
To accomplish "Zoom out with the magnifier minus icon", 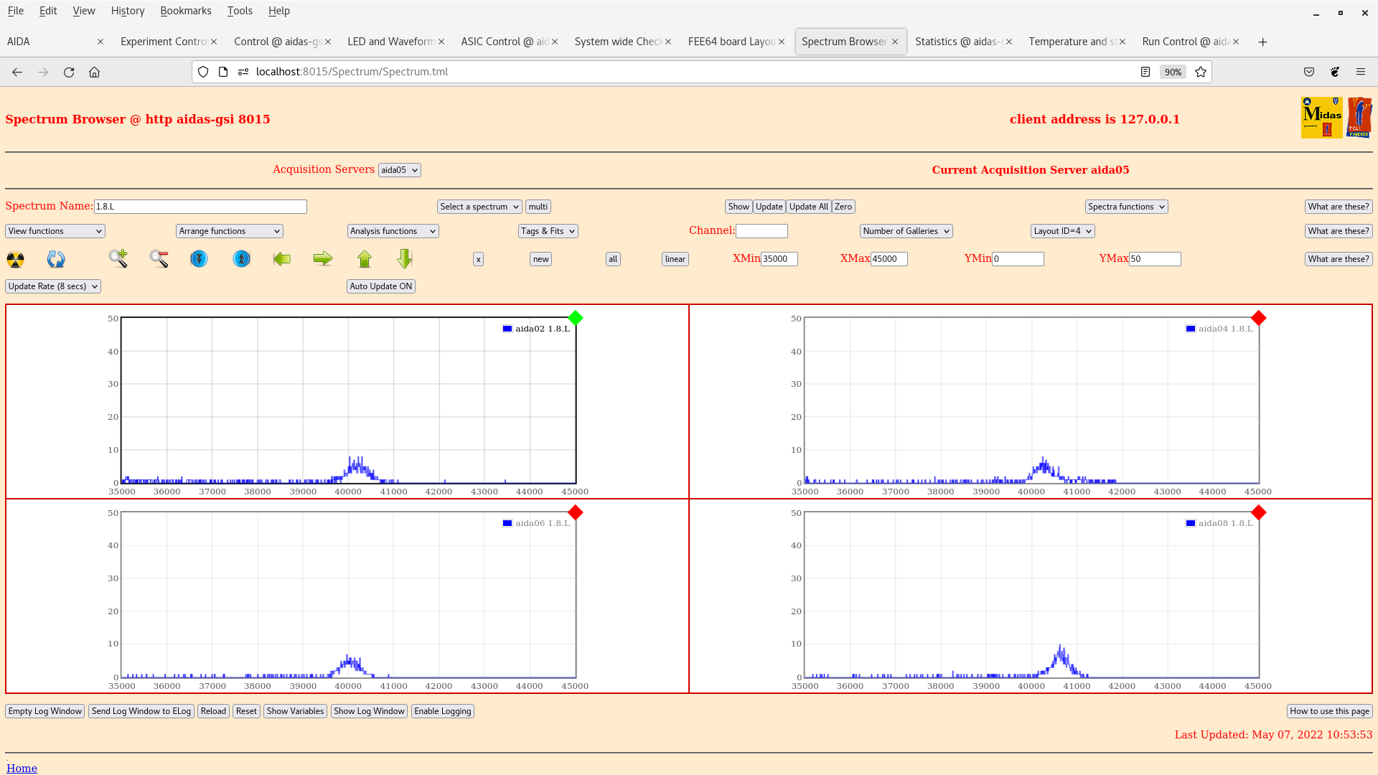I will [159, 258].
